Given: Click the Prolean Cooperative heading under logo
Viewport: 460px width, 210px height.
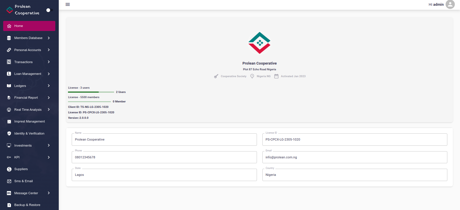Looking at the screenshot, I should click(260, 63).
